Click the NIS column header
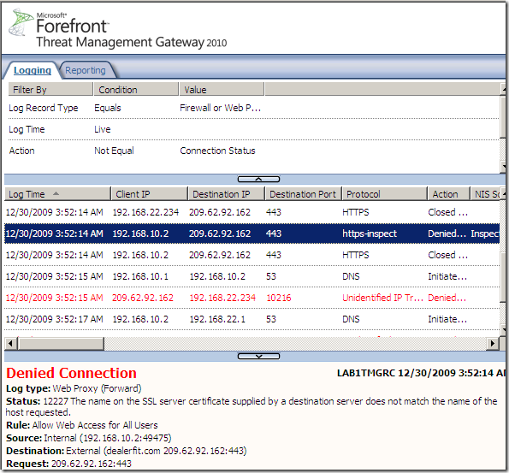Screen dimensions: 509x473 [486, 194]
